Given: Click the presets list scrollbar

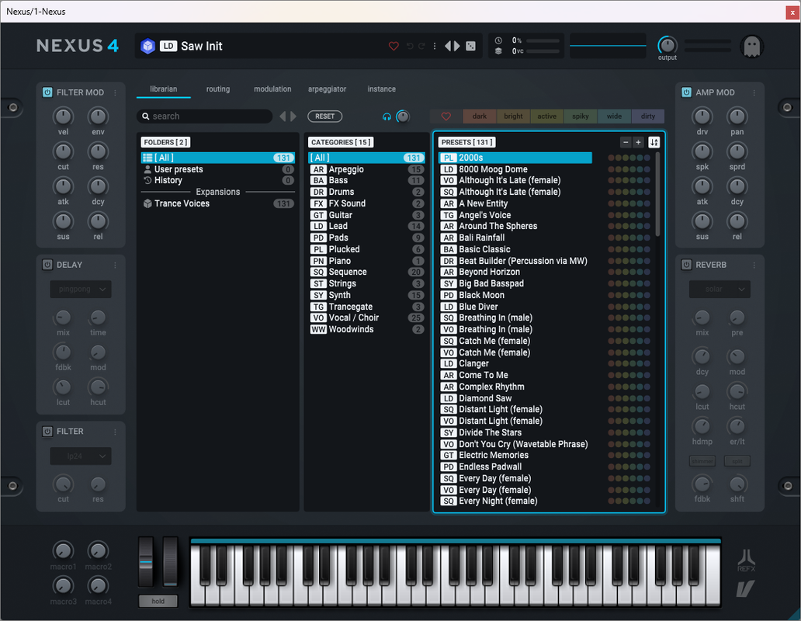Looking at the screenshot, I should (x=657, y=194).
